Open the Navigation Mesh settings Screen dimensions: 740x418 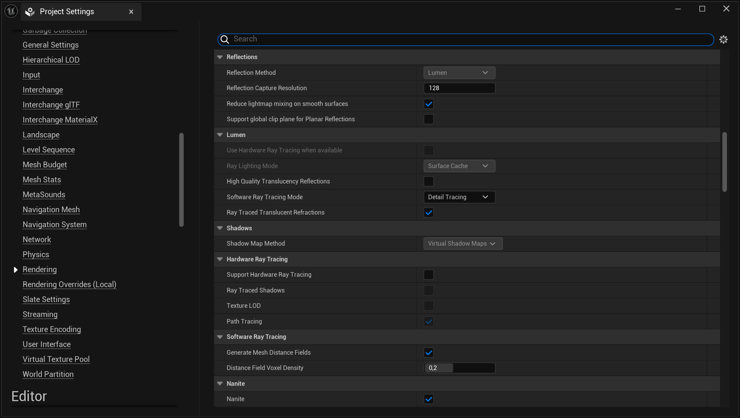[x=51, y=209]
